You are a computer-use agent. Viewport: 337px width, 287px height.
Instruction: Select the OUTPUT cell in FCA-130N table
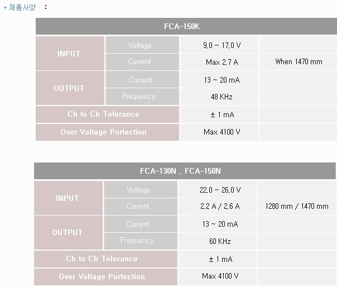68,232
